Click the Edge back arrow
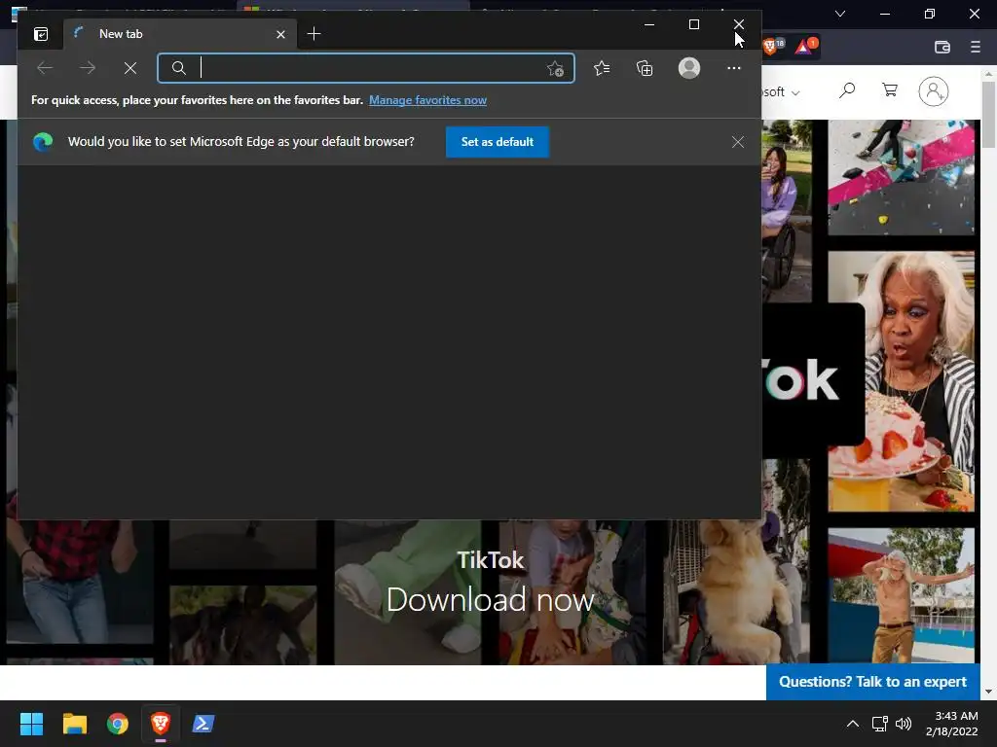This screenshot has height=747, width=997. (45, 68)
